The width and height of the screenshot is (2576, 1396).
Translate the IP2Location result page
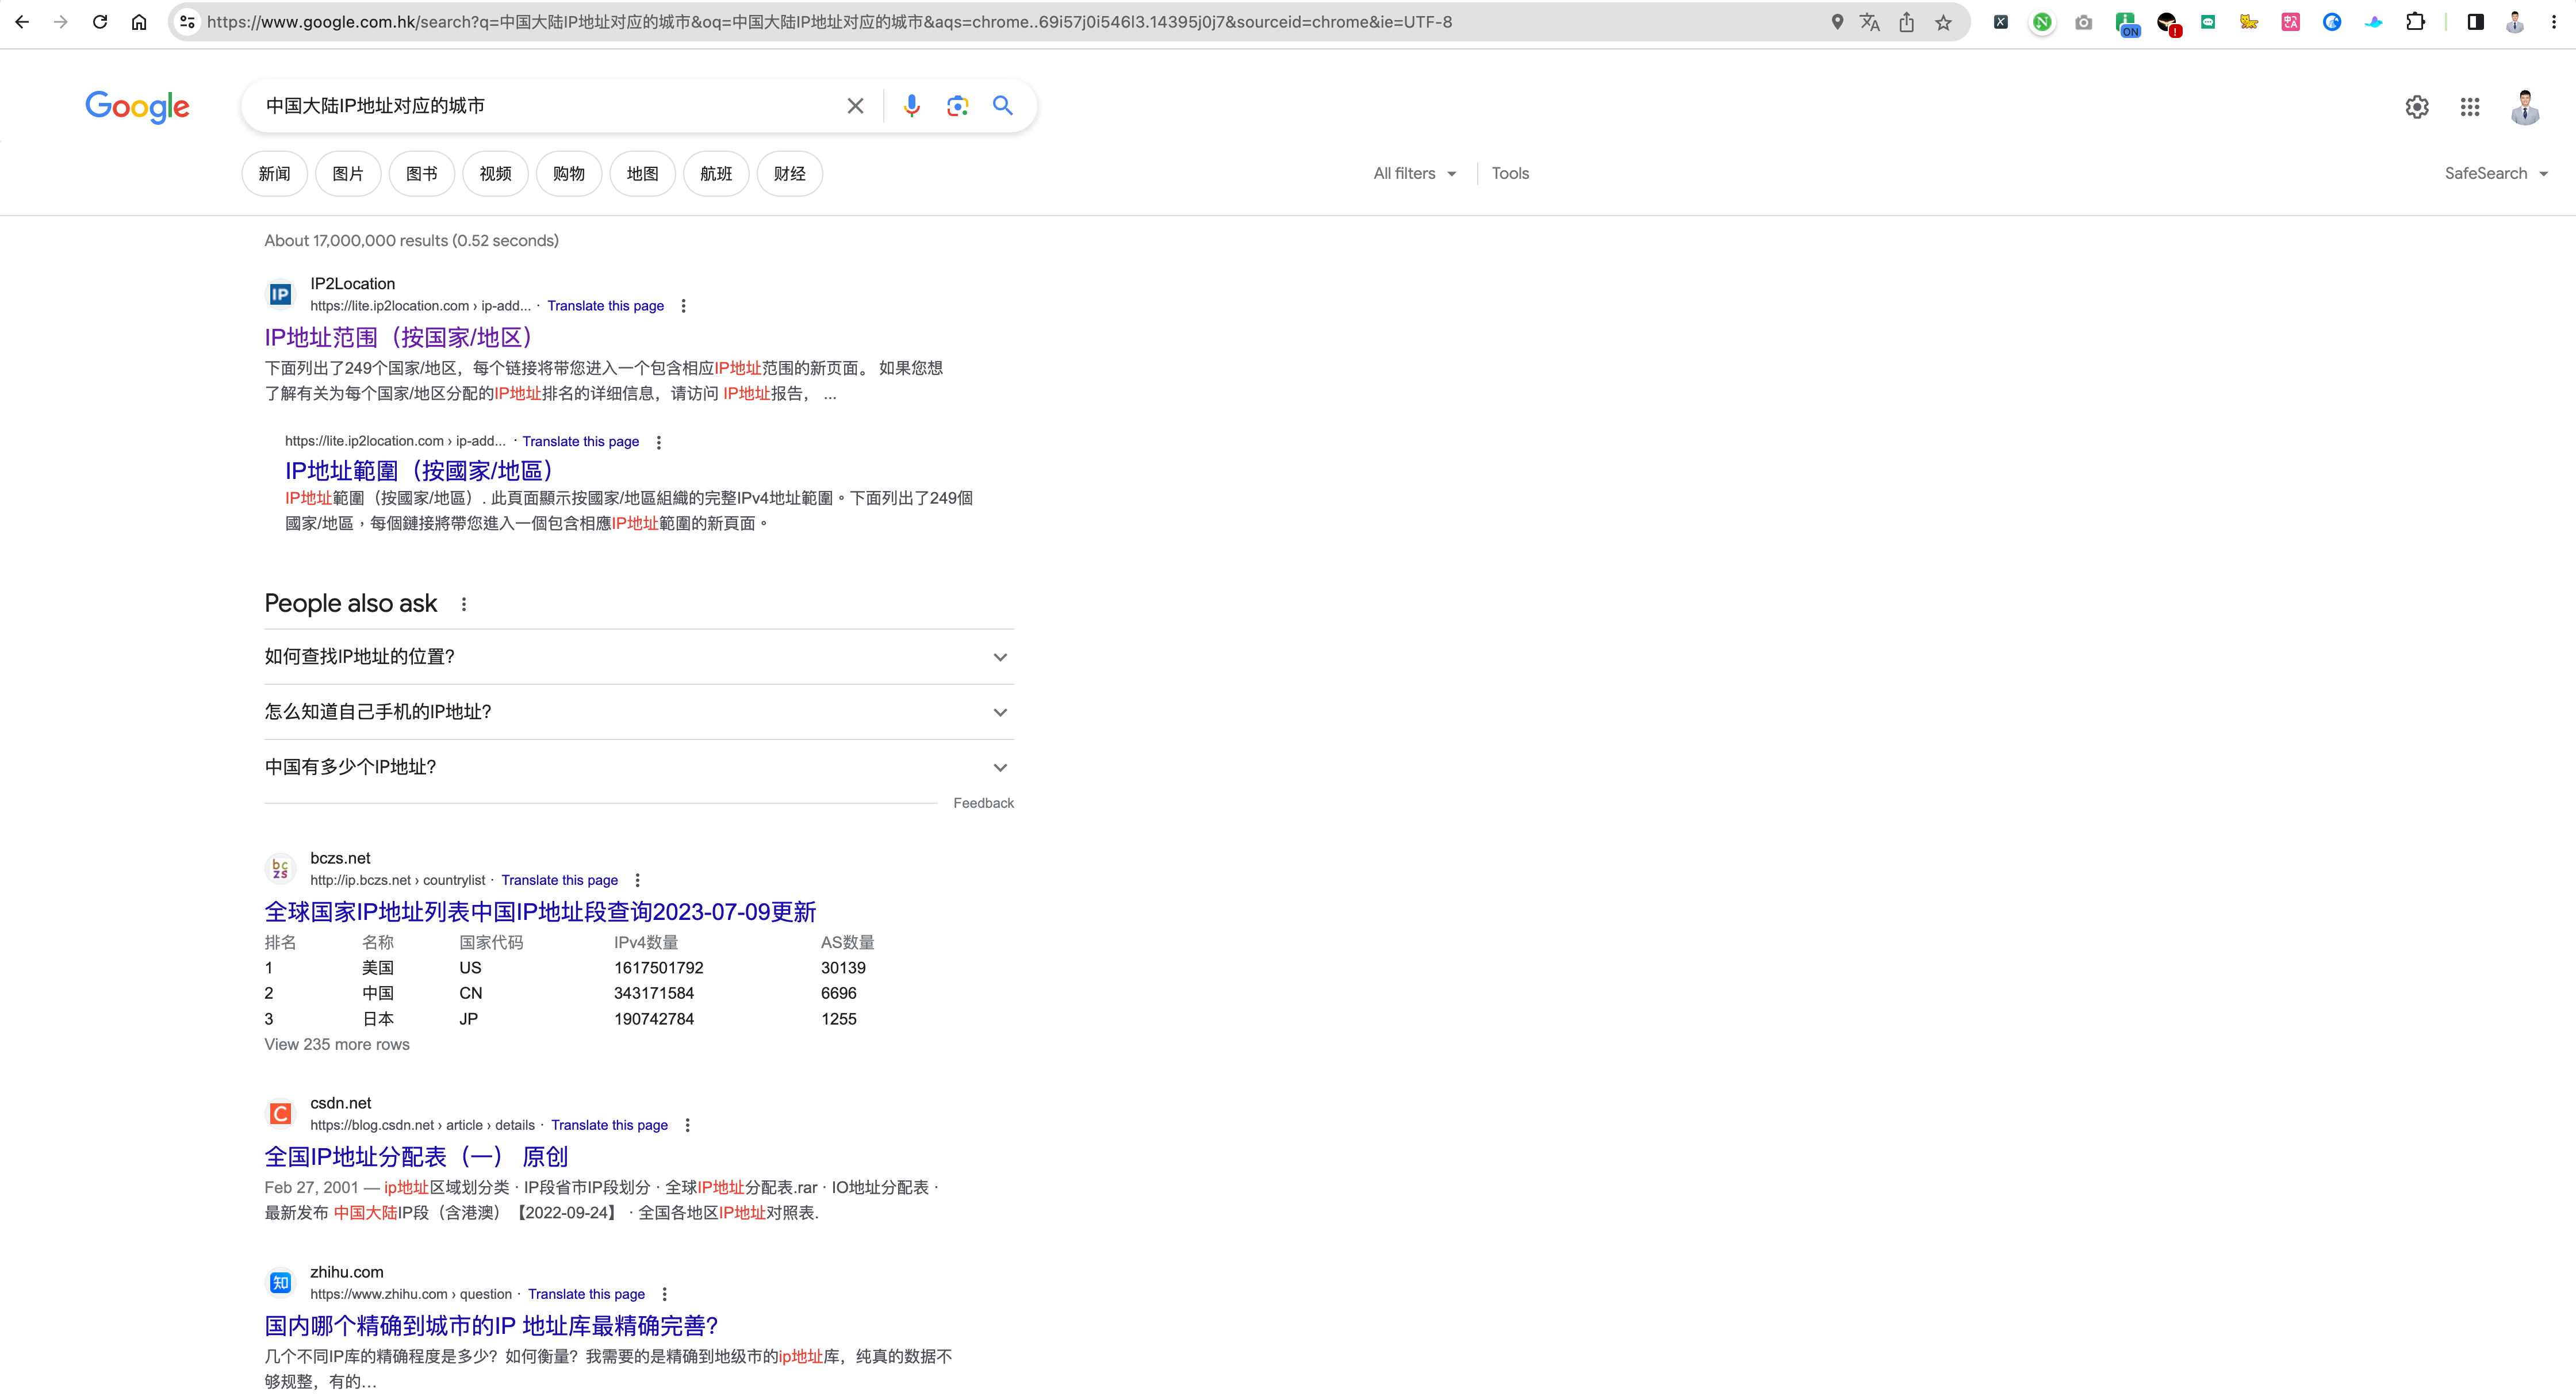tap(605, 306)
